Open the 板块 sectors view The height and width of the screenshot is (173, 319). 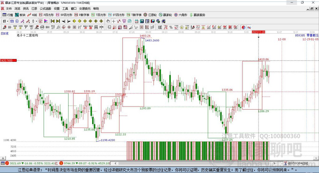(20, 15)
